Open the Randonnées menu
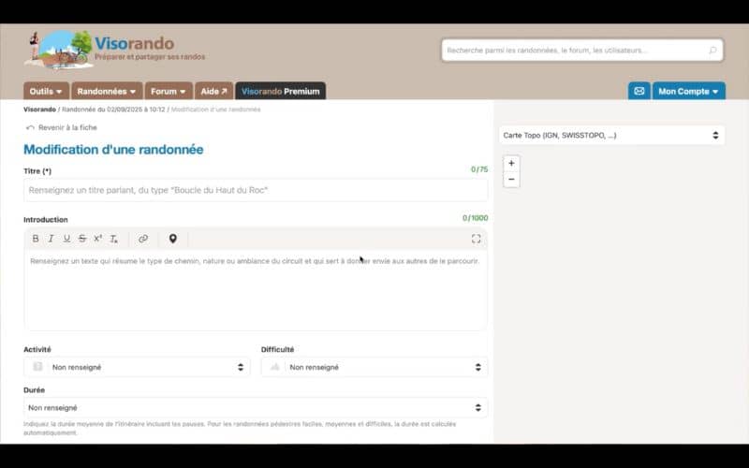The height and width of the screenshot is (468, 749). (108, 91)
